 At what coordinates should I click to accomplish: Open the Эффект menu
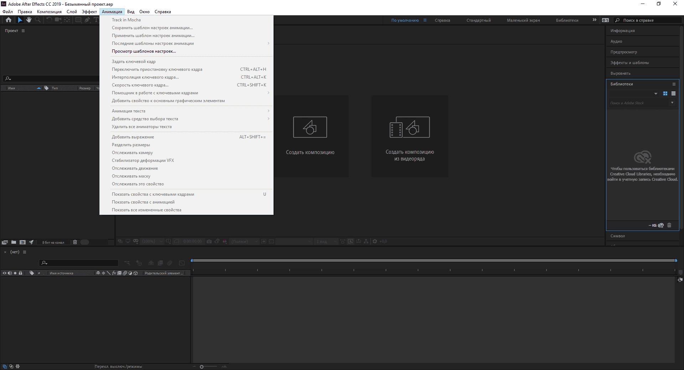pyautogui.click(x=89, y=12)
